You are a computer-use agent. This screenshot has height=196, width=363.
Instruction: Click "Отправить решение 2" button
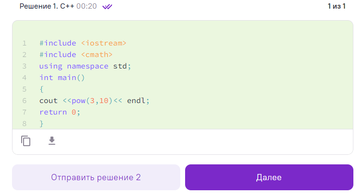point(96,177)
